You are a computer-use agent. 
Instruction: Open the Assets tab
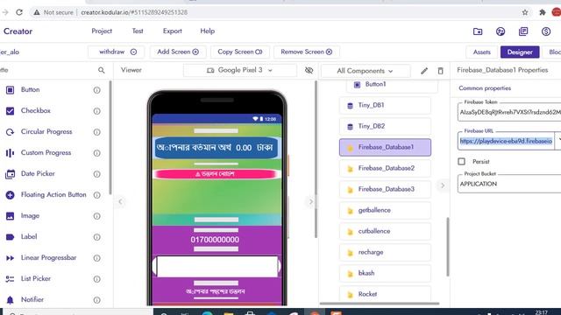tap(481, 52)
